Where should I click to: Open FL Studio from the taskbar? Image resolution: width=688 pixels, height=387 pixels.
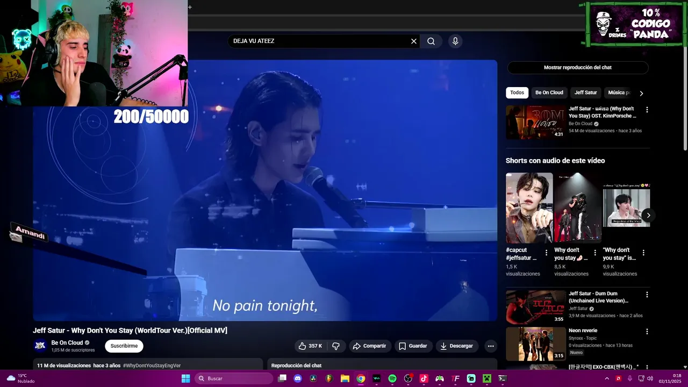point(329,378)
